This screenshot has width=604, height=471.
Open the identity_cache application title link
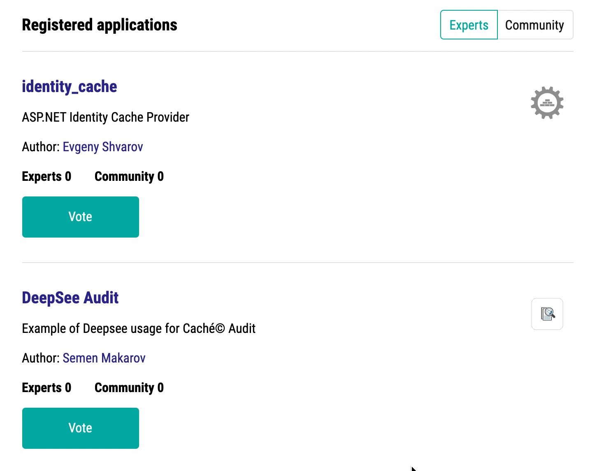(x=69, y=87)
